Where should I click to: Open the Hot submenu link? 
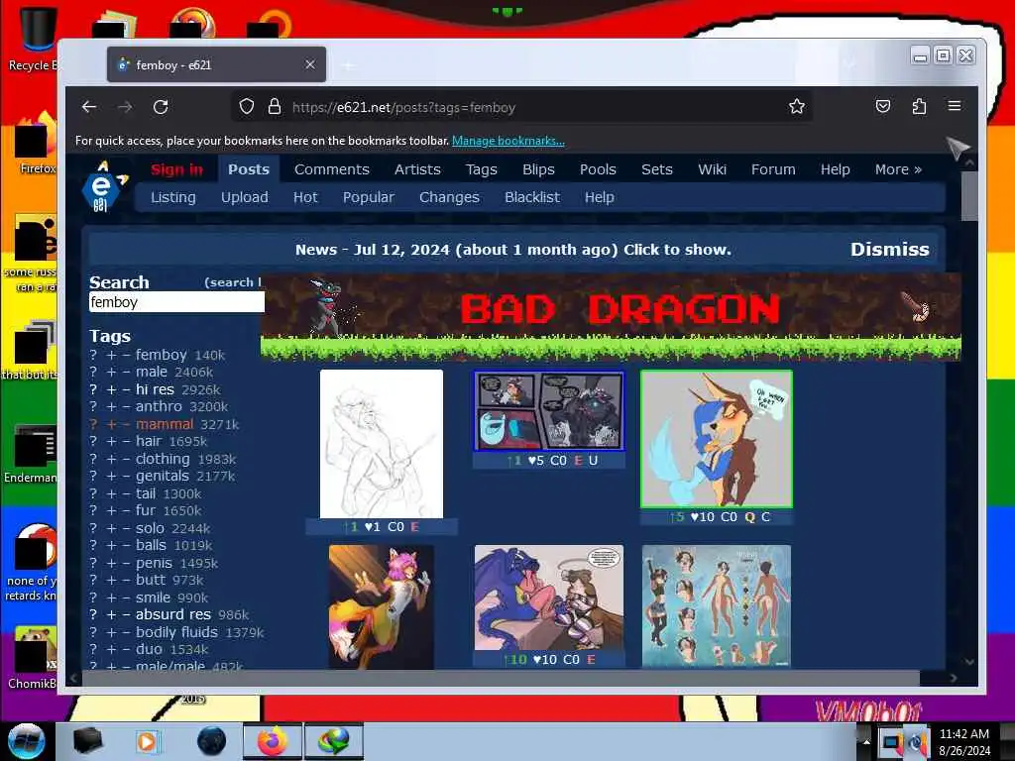tap(305, 197)
